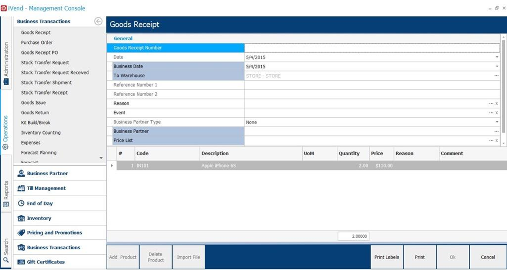Clear the Event field with X
This screenshot has width=507, height=270.
(x=497, y=113)
